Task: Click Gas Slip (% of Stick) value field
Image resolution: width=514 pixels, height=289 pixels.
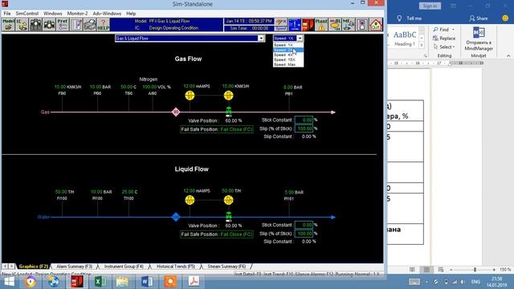Action: (x=304, y=128)
